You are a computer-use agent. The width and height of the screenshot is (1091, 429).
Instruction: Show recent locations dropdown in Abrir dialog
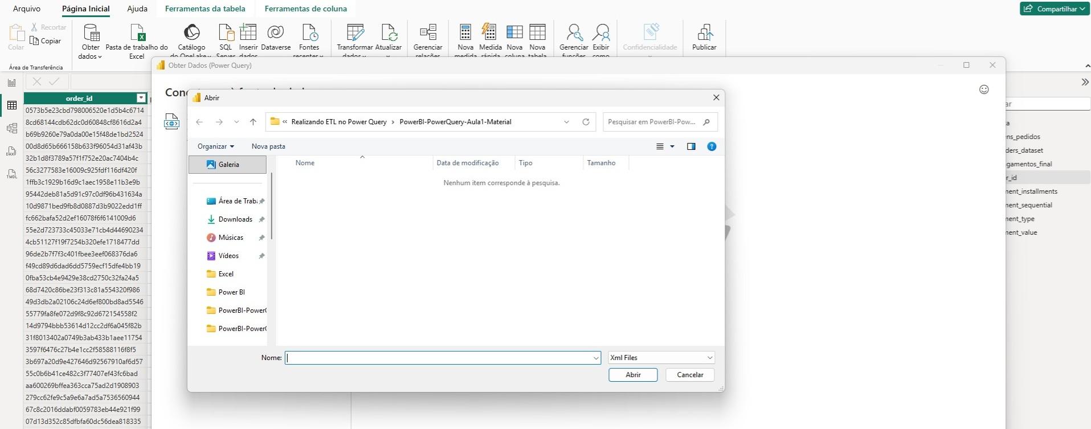pyautogui.click(x=236, y=122)
